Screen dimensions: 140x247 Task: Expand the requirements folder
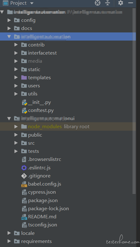[9, 241]
